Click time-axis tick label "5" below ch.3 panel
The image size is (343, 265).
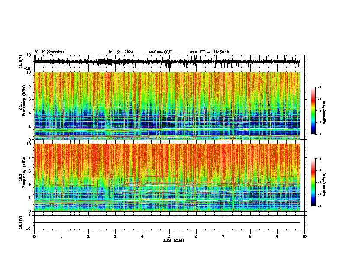coord(169,236)
